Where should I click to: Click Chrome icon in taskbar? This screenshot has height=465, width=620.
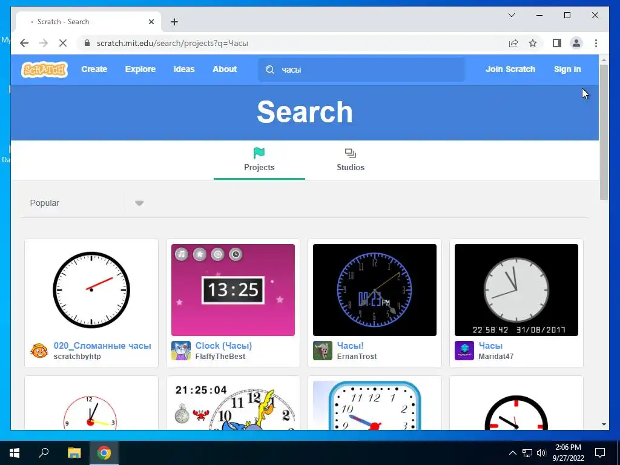click(x=104, y=453)
